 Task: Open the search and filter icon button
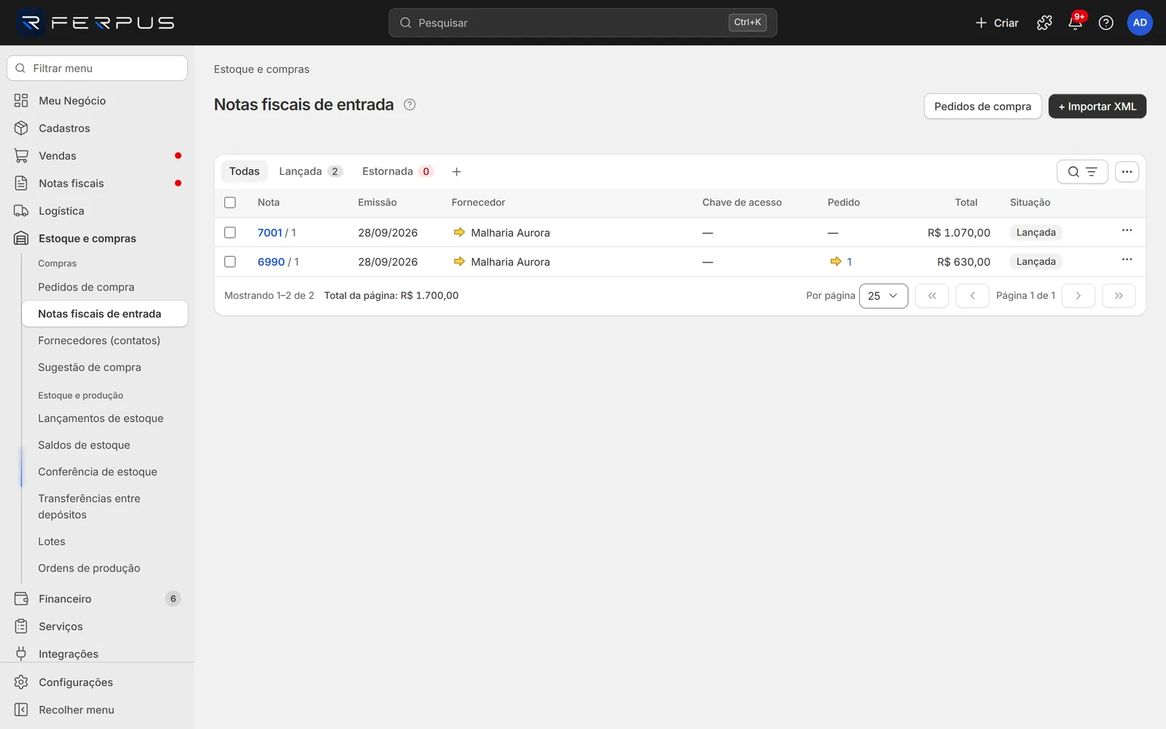coord(1082,172)
